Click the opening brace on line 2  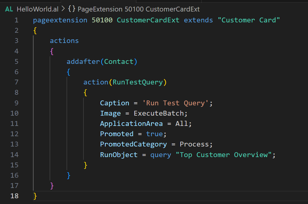tap(35, 31)
